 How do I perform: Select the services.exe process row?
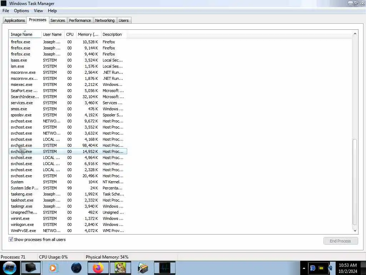[x=68, y=103]
